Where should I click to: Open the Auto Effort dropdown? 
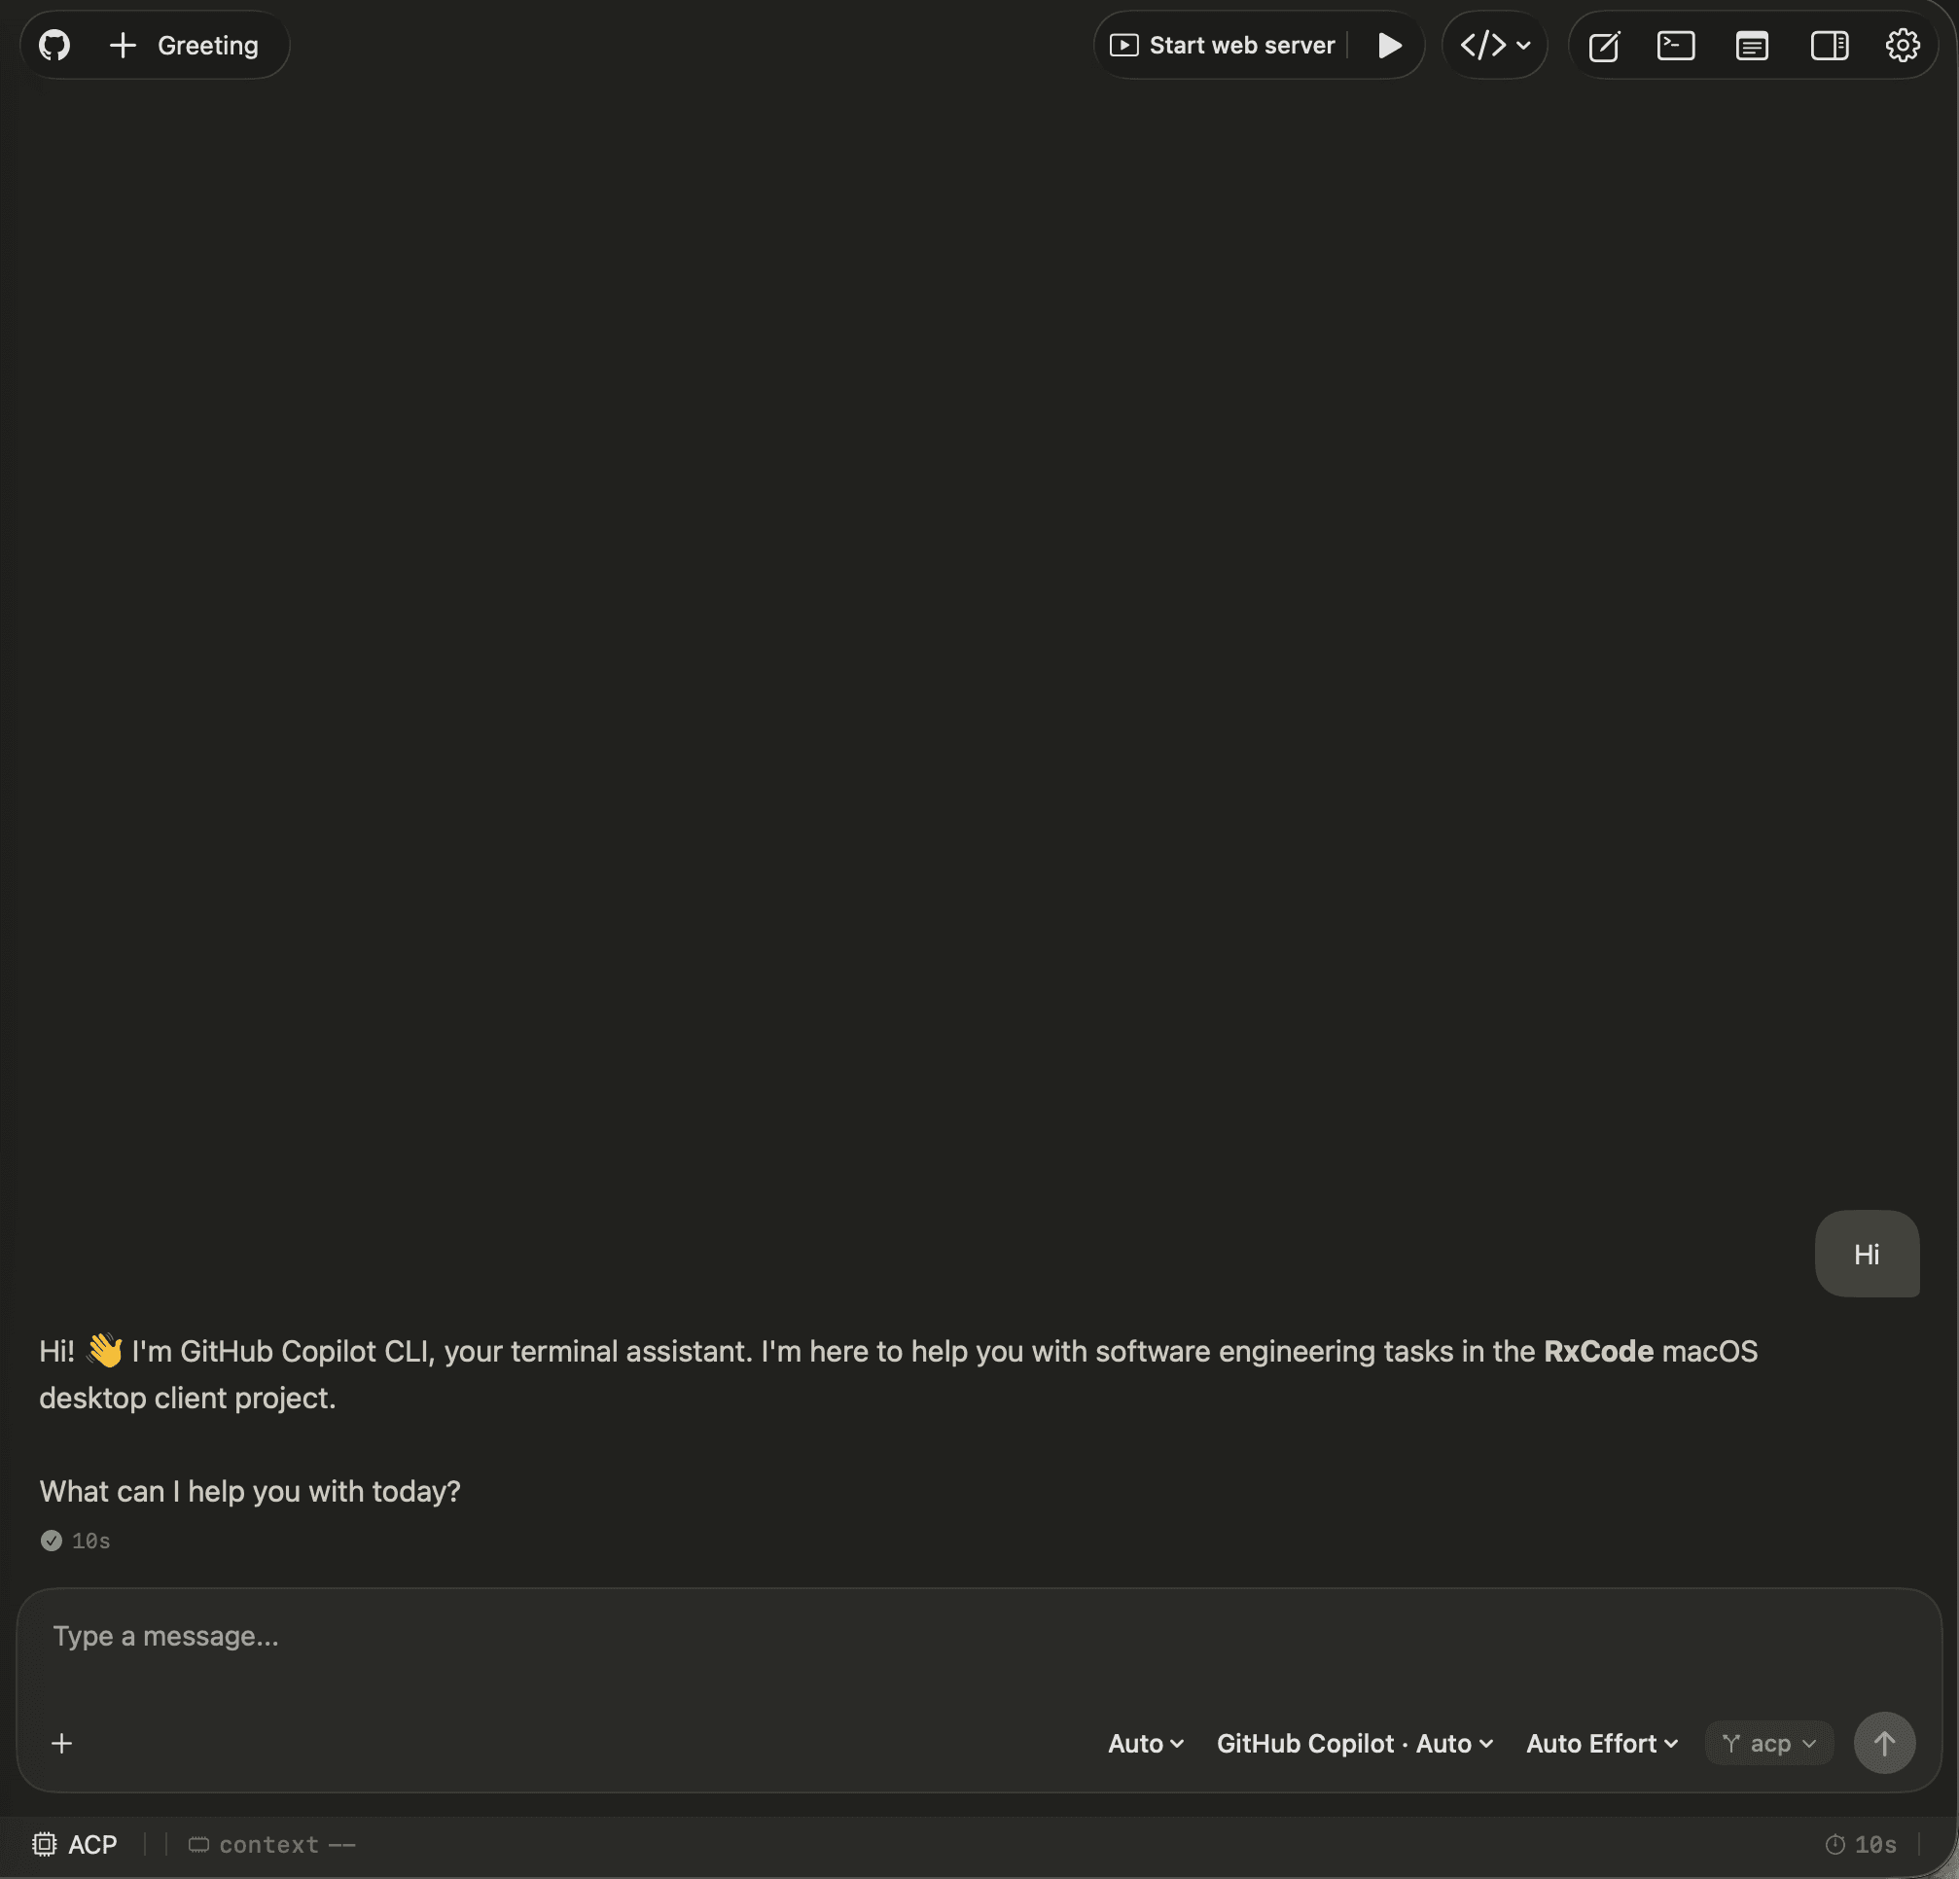(1602, 1743)
